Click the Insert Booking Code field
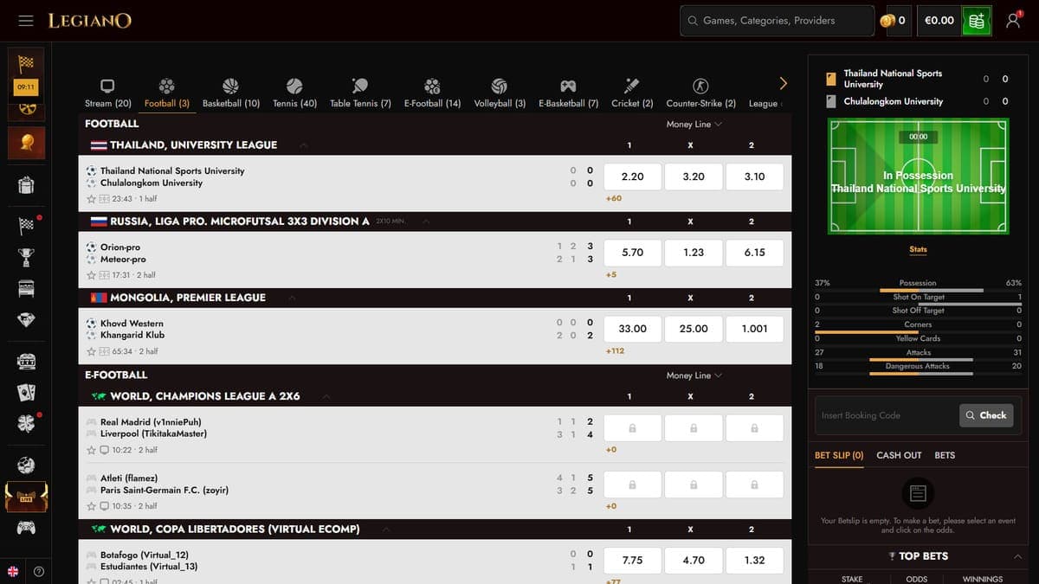This screenshot has width=1039, height=584. click(x=887, y=415)
